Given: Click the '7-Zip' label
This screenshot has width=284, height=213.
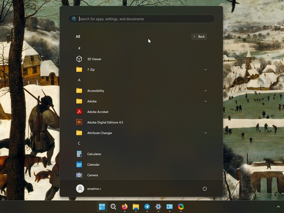Looking at the screenshot, I should coord(91,70).
